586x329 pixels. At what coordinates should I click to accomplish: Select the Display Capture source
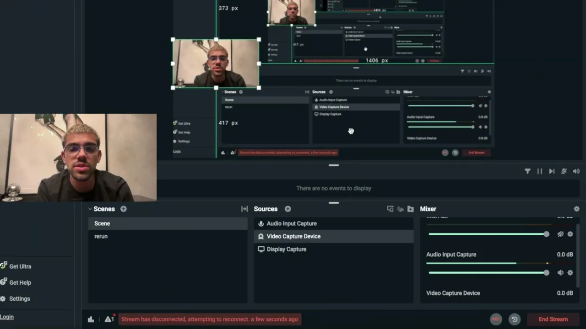click(334, 249)
